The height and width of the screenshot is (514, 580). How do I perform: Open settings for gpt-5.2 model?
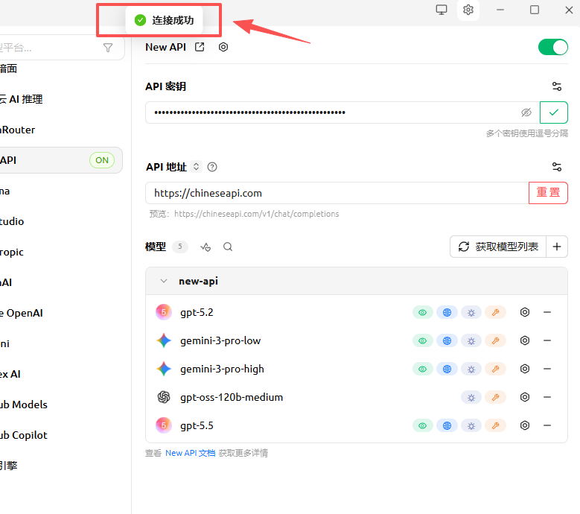tap(524, 312)
